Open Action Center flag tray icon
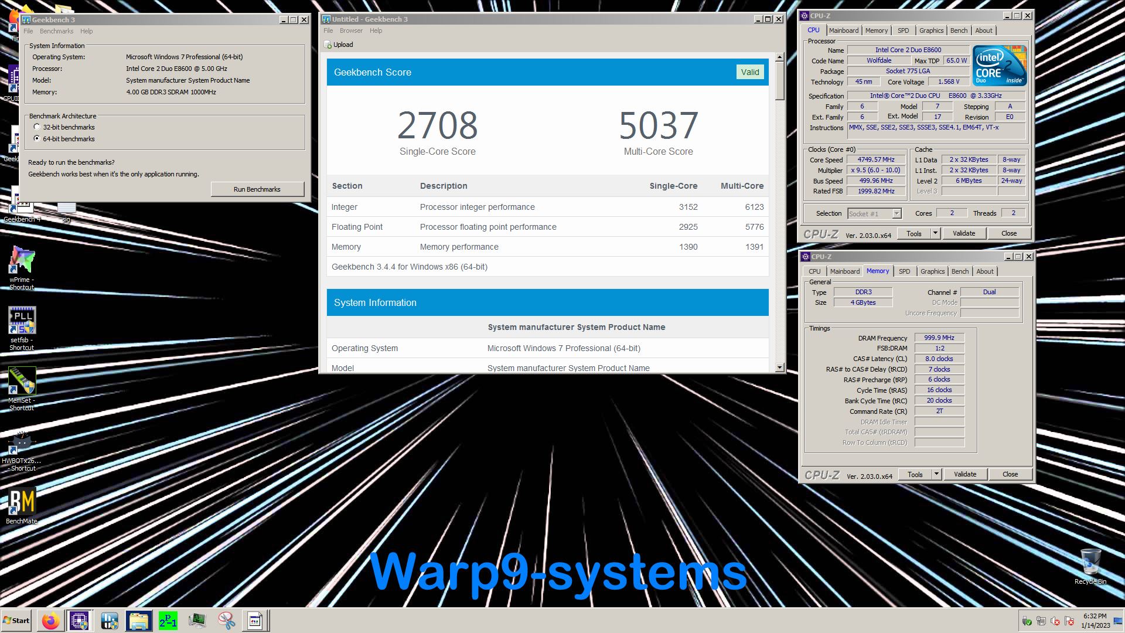The width and height of the screenshot is (1125, 633). [x=1070, y=621]
